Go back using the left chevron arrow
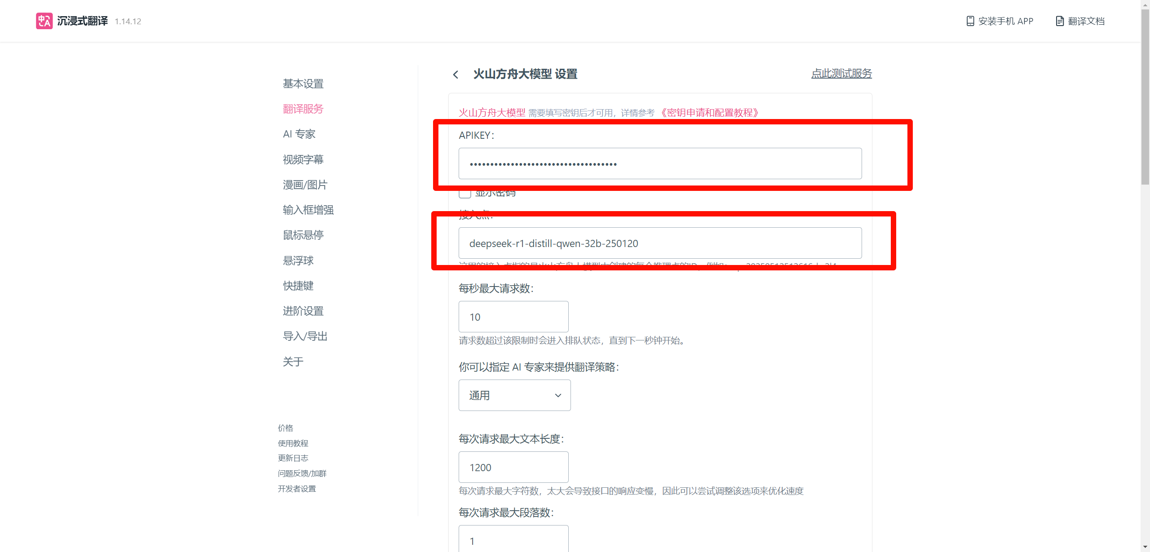The width and height of the screenshot is (1150, 552). [456, 75]
